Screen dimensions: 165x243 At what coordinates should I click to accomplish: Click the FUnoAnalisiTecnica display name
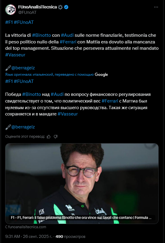click(37, 7)
